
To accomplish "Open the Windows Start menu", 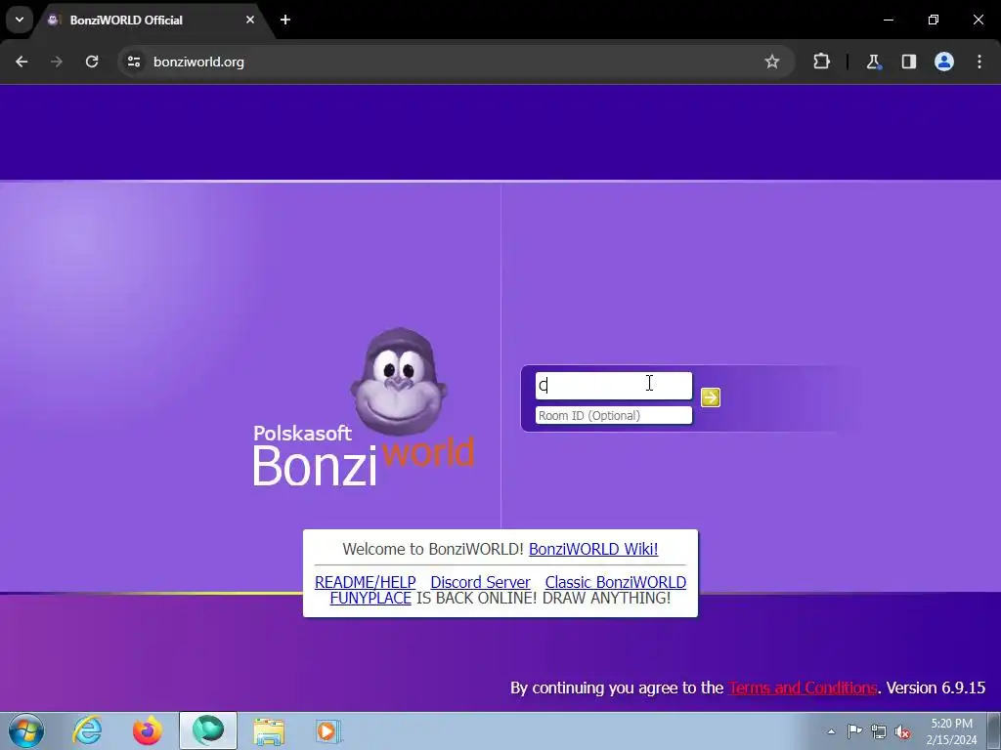I will [x=26, y=730].
